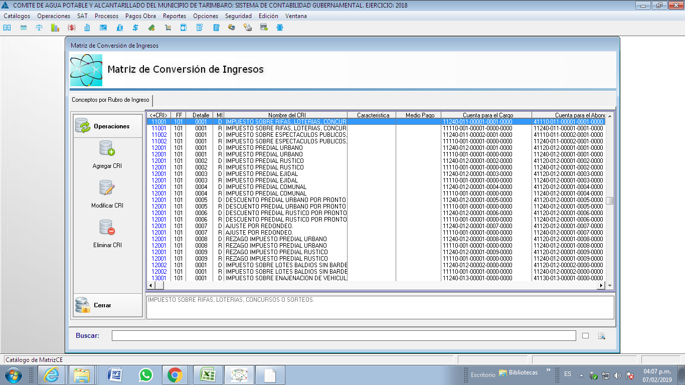Open the Reportes menu
The image size is (685, 385).
(x=174, y=16)
